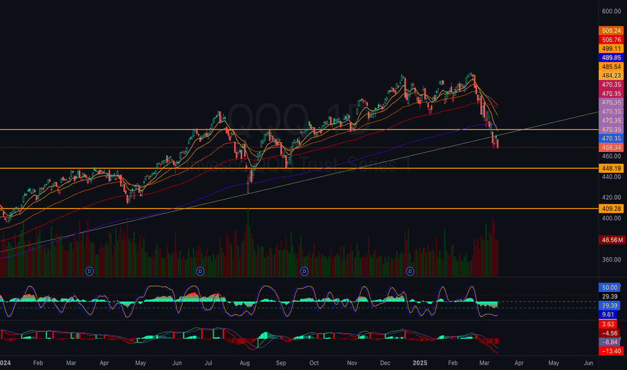
Task: Click the 360.00 price axis label
Action: (x=612, y=260)
